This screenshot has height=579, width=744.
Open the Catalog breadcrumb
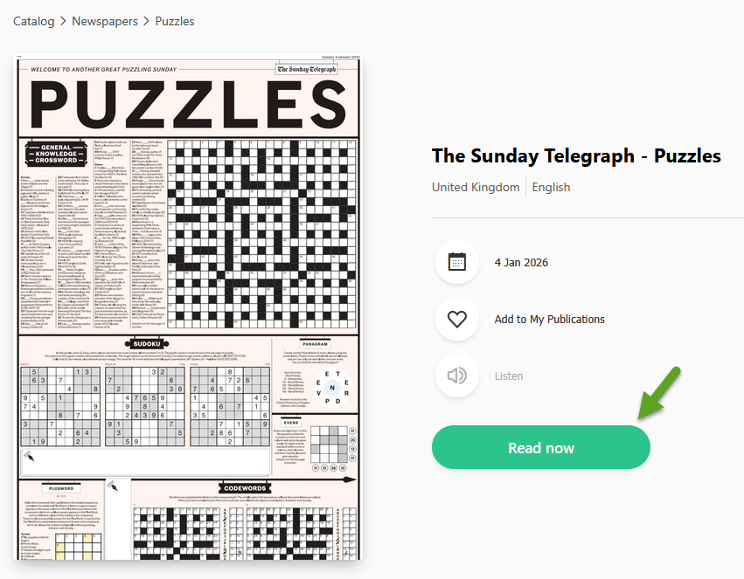[x=33, y=21]
